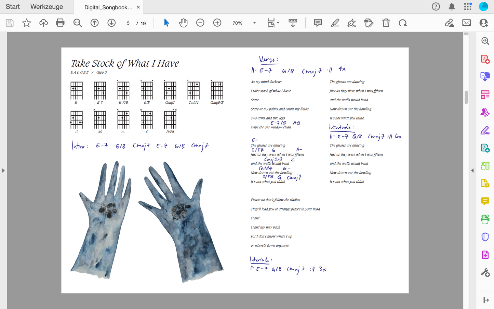
Task: Close the Digital_Songbook document tab
Action: pos(138,7)
